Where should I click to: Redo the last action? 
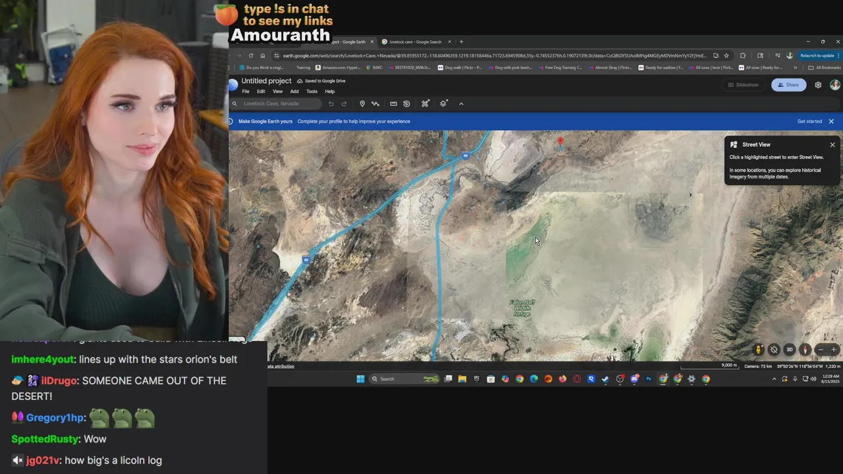344,103
